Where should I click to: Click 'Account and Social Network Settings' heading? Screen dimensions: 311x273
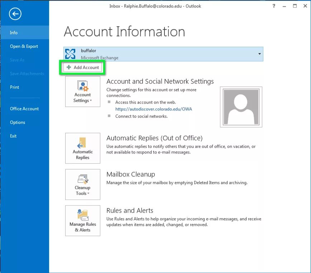pyautogui.click(x=160, y=81)
